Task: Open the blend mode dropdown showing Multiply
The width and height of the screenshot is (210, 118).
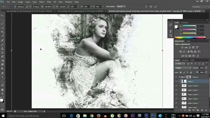Action: pyautogui.click(x=183, y=68)
